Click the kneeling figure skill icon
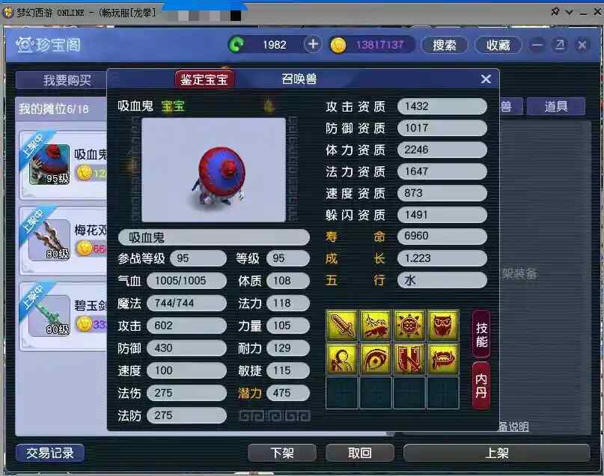Screen dimensions: 604x476 tap(342, 359)
